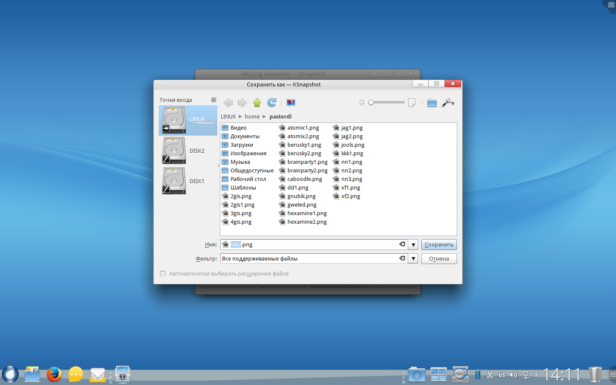This screenshot has width=616, height=385.
Task: Clear the file name field
Action: [x=402, y=244]
